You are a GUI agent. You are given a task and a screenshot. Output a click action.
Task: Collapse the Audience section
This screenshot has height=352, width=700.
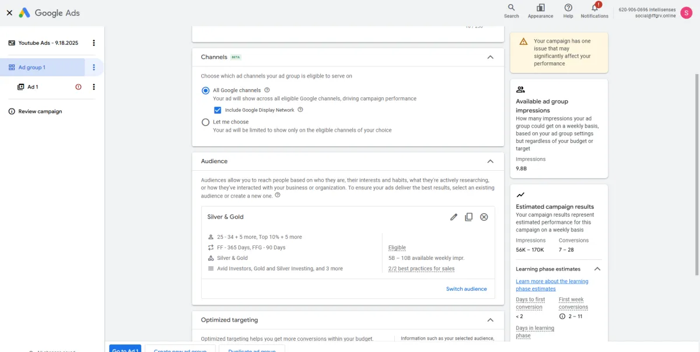point(490,161)
